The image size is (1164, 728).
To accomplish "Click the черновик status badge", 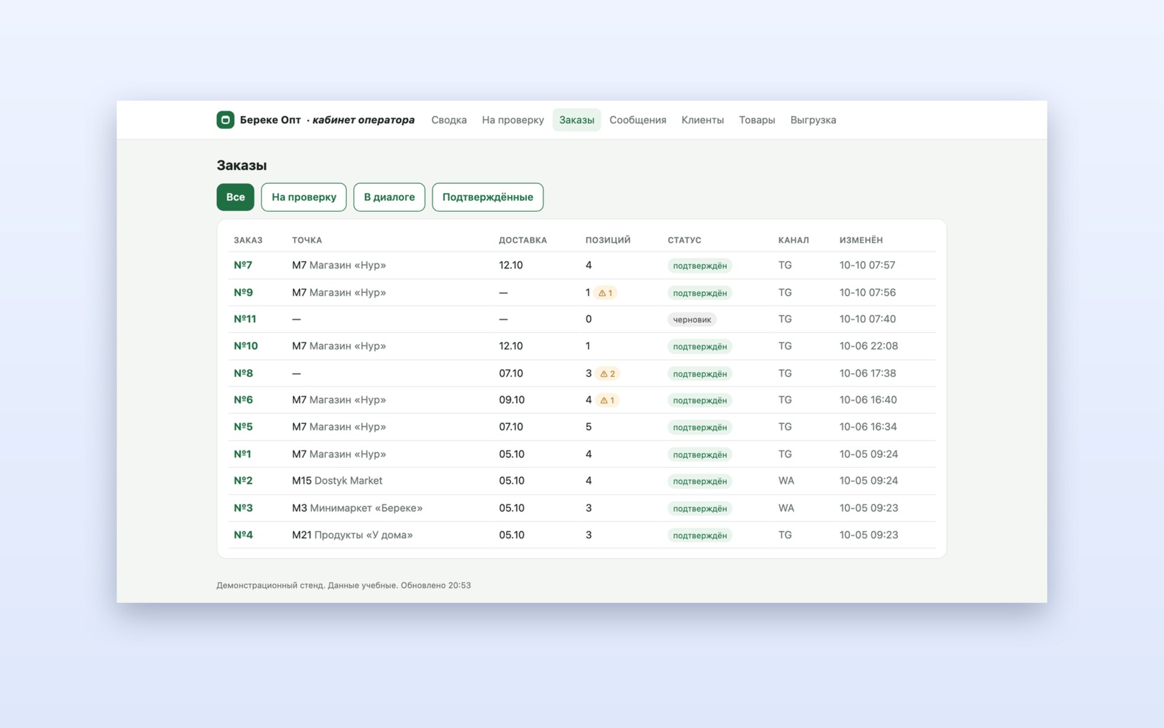I will pyautogui.click(x=692, y=320).
